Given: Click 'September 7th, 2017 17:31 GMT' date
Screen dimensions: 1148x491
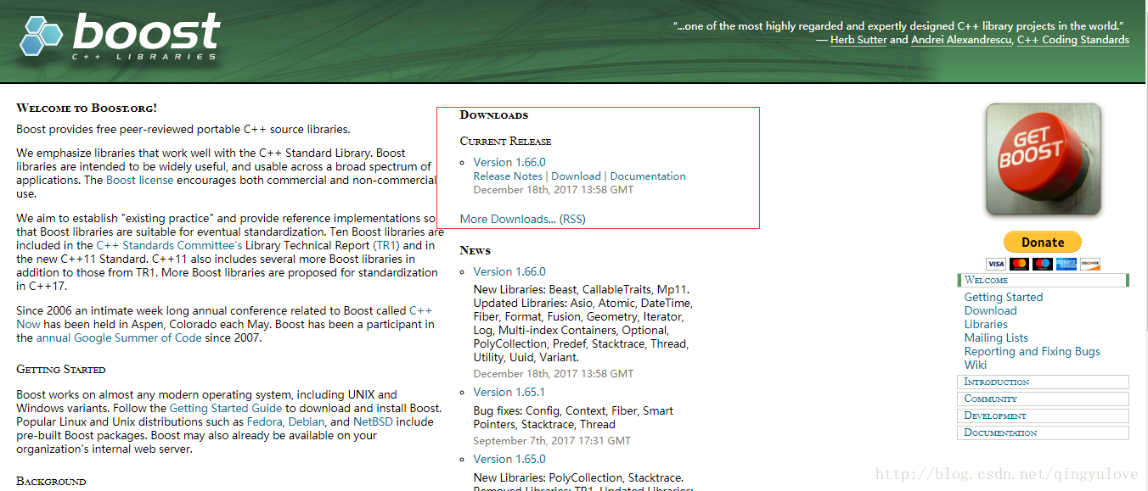Looking at the screenshot, I should pyautogui.click(x=552, y=441).
